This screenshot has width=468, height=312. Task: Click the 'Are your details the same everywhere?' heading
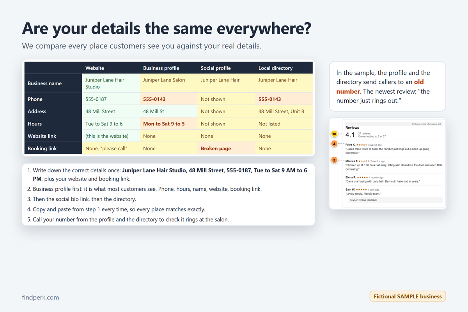click(x=167, y=29)
